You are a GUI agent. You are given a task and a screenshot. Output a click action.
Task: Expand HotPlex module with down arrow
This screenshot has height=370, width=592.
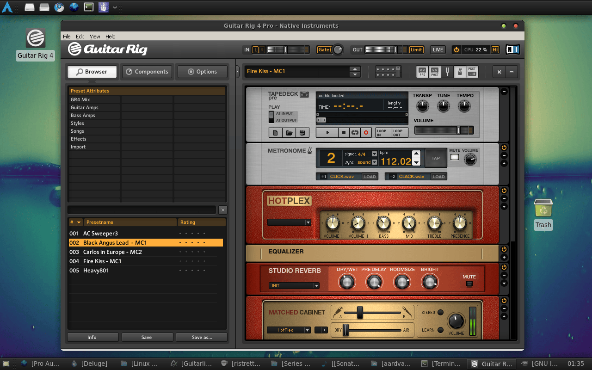[x=504, y=206]
